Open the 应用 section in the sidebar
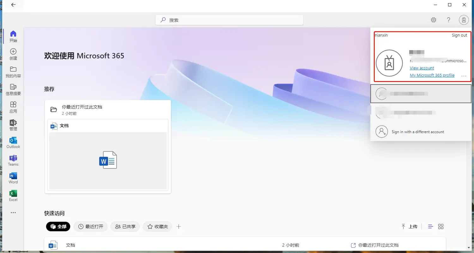 (13, 107)
